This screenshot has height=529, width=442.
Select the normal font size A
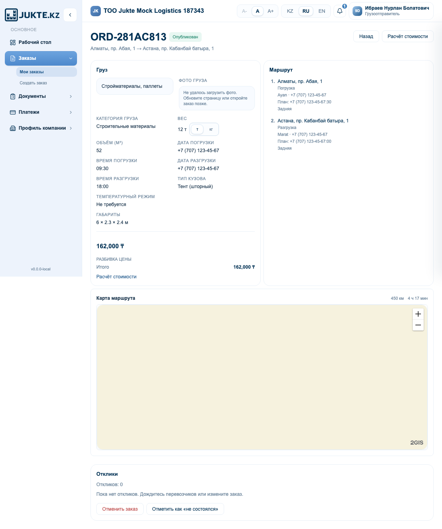(258, 11)
